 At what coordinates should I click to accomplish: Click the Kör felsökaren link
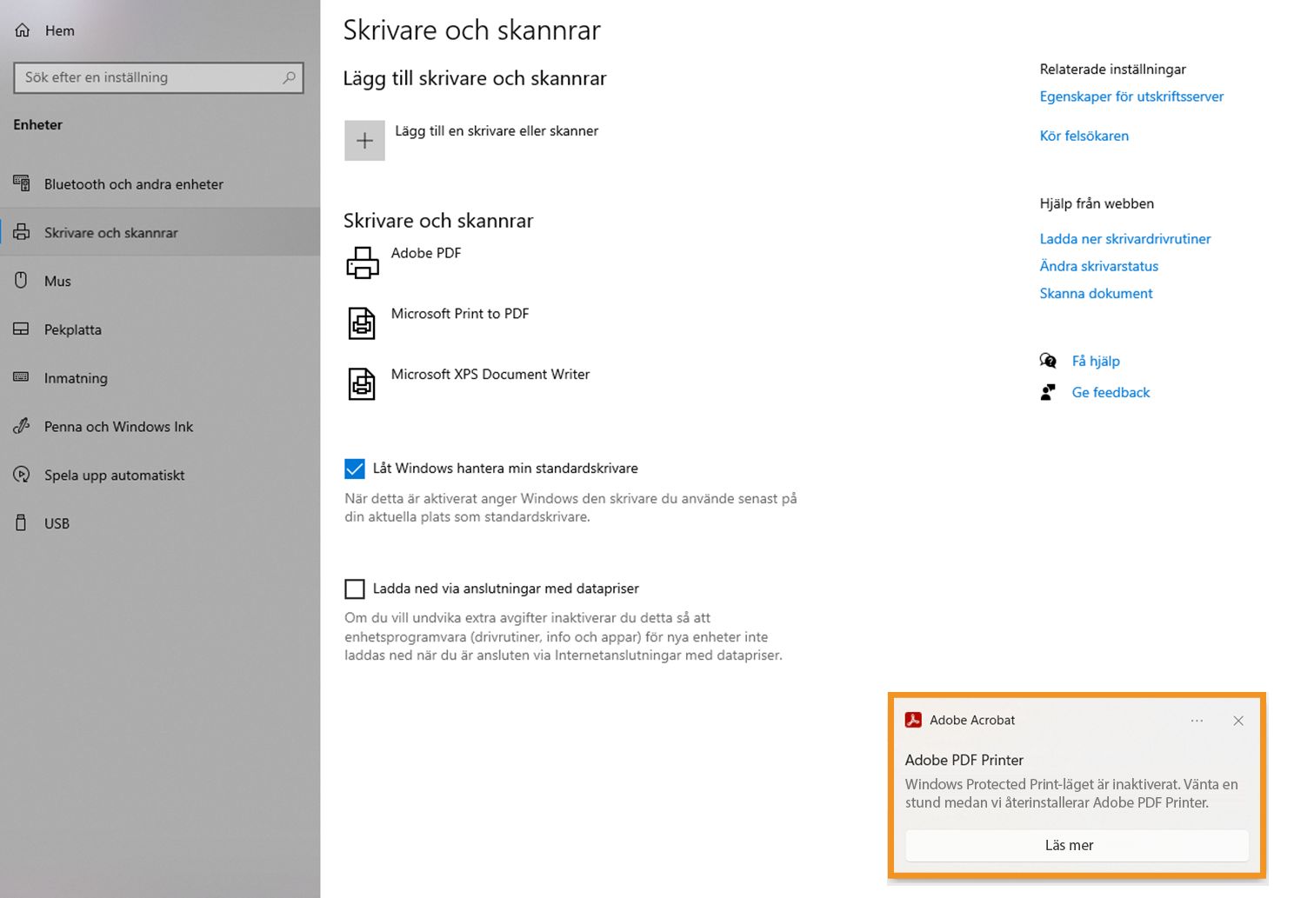click(1084, 136)
